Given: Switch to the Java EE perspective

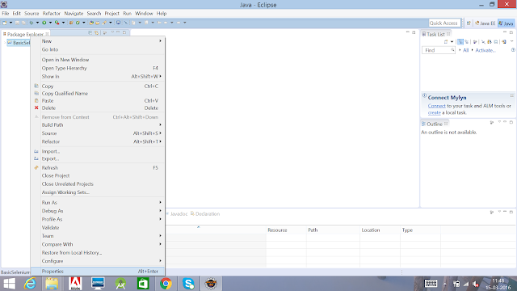Looking at the screenshot, I should pyautogui.click(x=485, y=23).
